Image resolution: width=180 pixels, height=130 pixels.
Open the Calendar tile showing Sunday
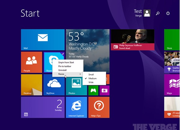coord(43,107)
